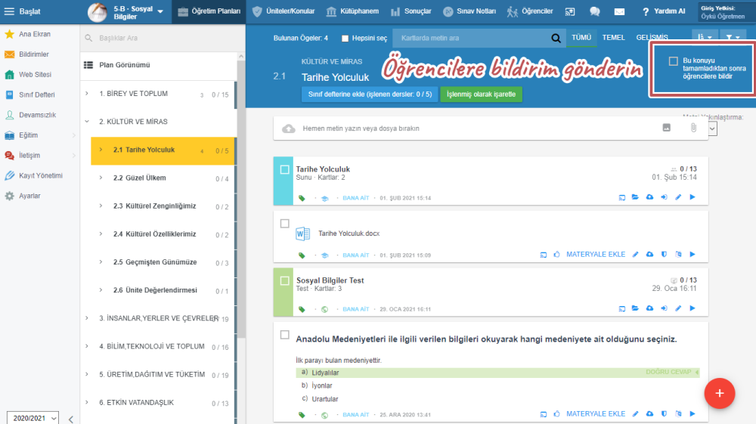Expand the 2.5 Geçmişten Günümüze topic

point(101,262)
